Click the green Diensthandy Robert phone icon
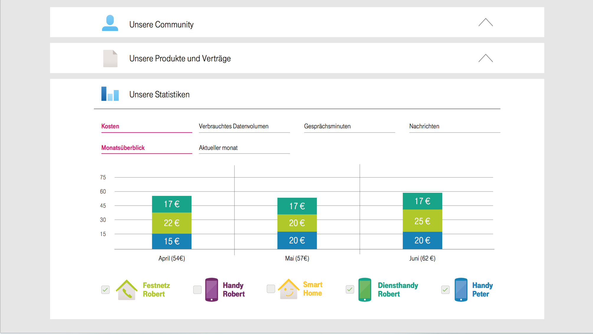The width and height of the screenshot is (593, 334). pyautogui.click(x=365, y=289)
